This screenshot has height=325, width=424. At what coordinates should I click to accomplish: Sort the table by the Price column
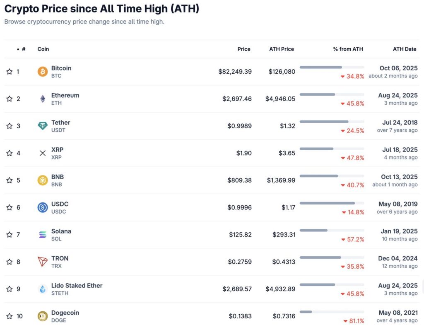(244, 49)
